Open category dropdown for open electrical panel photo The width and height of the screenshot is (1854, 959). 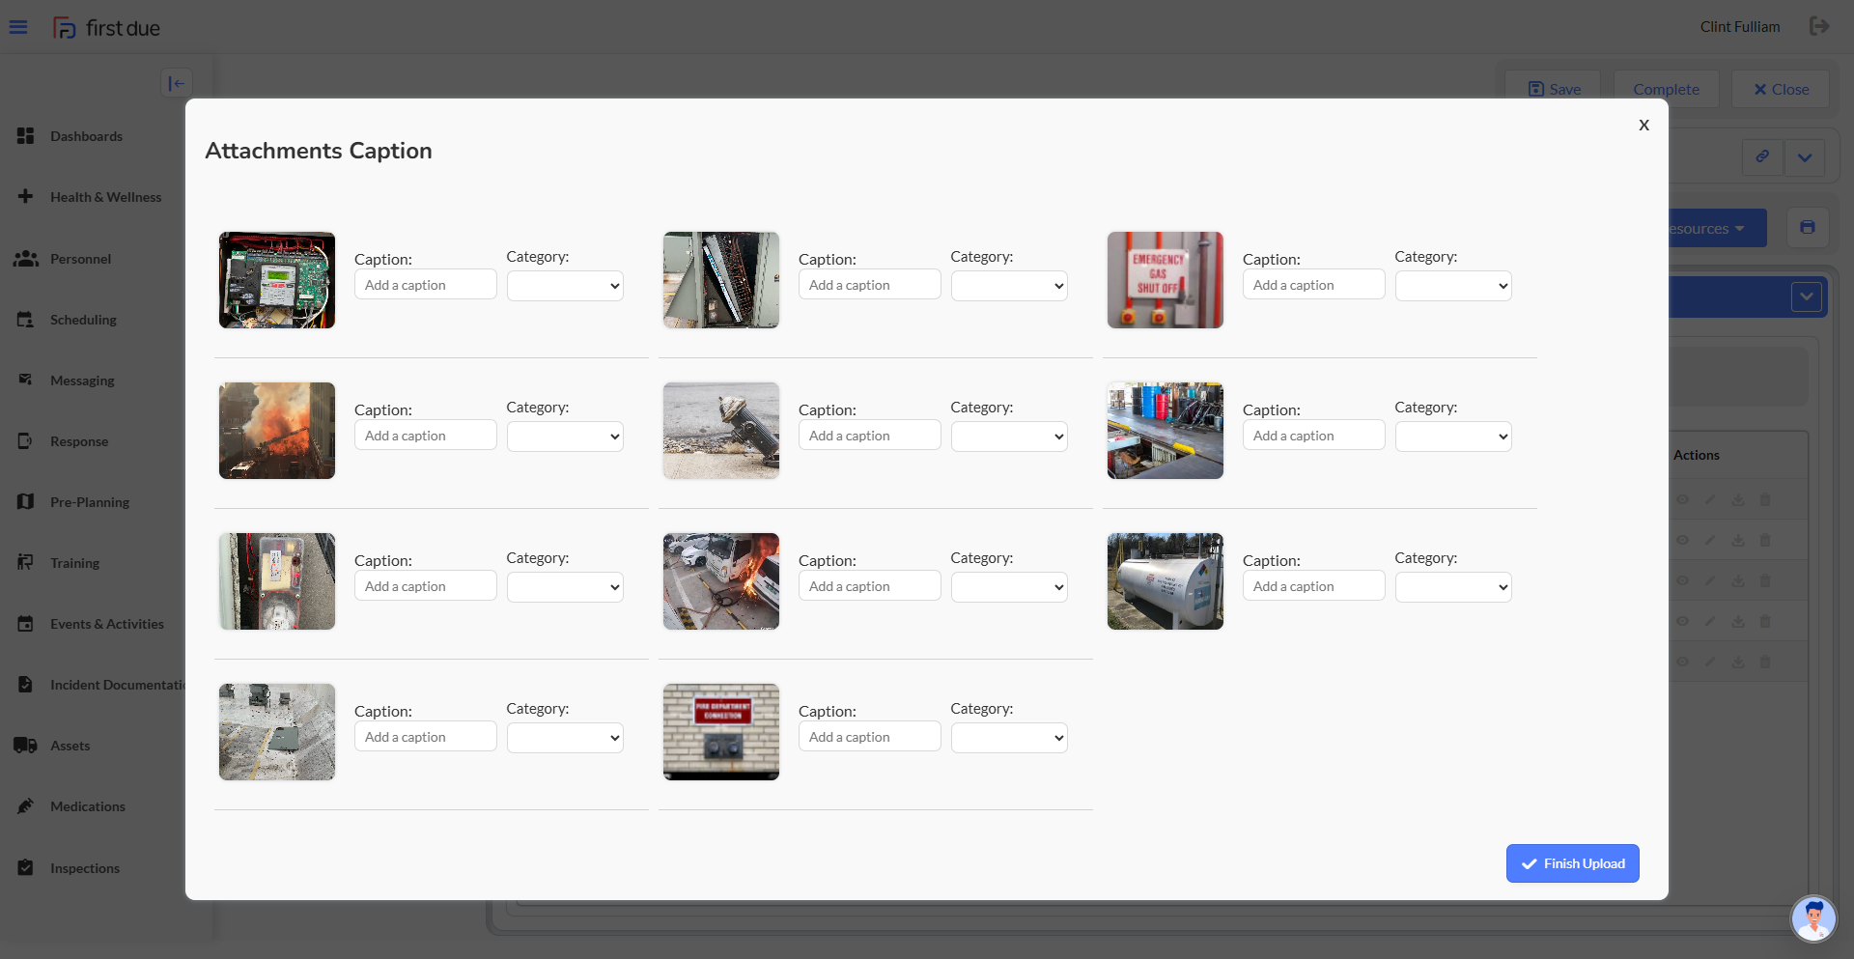click(x=1009, y=286)
